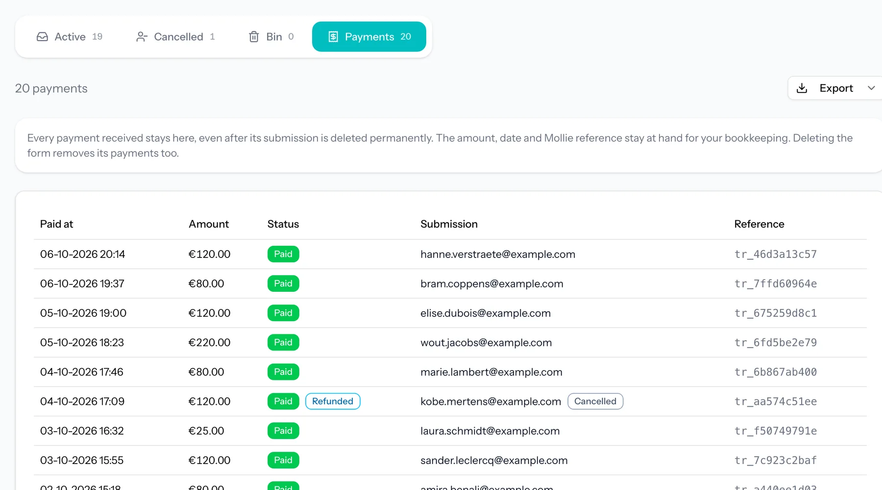Click the trash can icon

coord(254,37)
